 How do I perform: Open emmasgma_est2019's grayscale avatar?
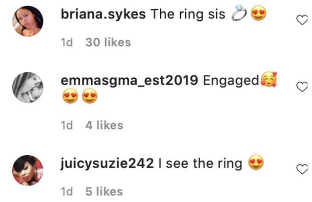28,87
